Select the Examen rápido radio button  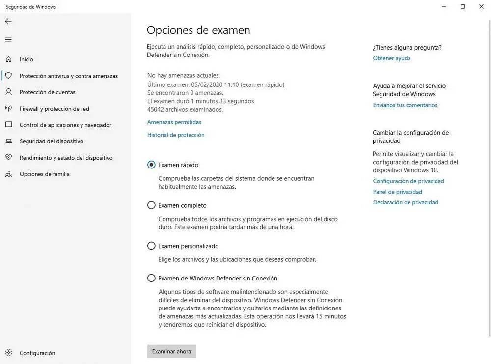point(151,165)
